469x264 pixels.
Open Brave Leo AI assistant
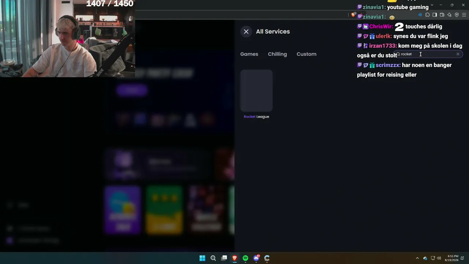449,15
